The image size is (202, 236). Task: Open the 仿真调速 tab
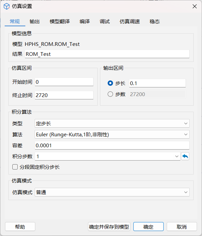pos(130,22)
